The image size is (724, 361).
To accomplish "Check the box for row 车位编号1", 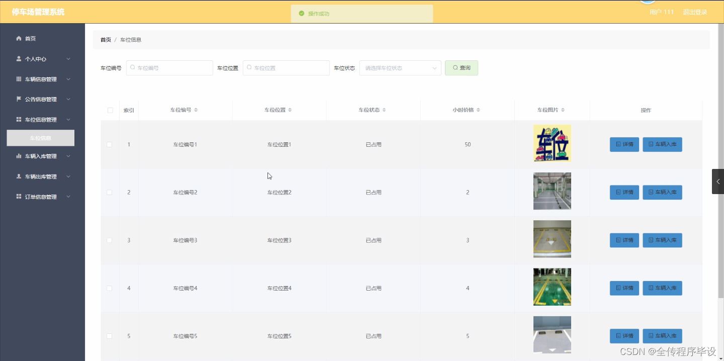I will (x=110, y=145).
